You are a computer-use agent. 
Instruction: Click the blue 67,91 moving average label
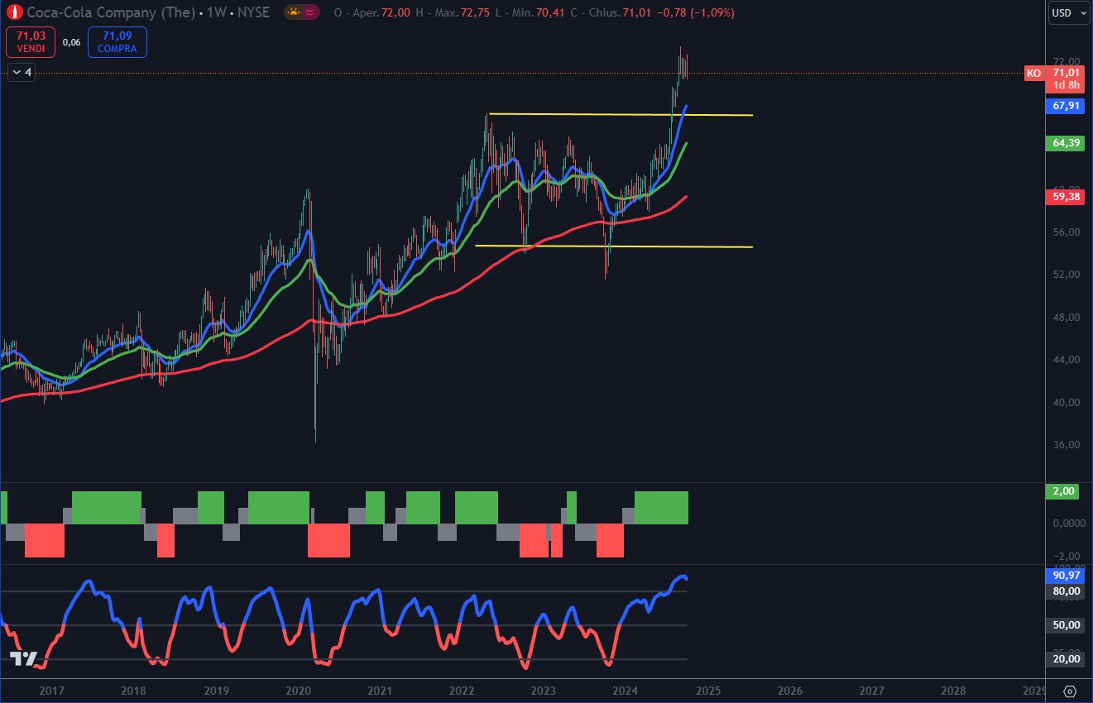1066,106
